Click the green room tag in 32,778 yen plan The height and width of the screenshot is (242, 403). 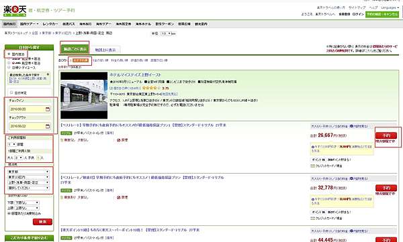pos(66,190)
